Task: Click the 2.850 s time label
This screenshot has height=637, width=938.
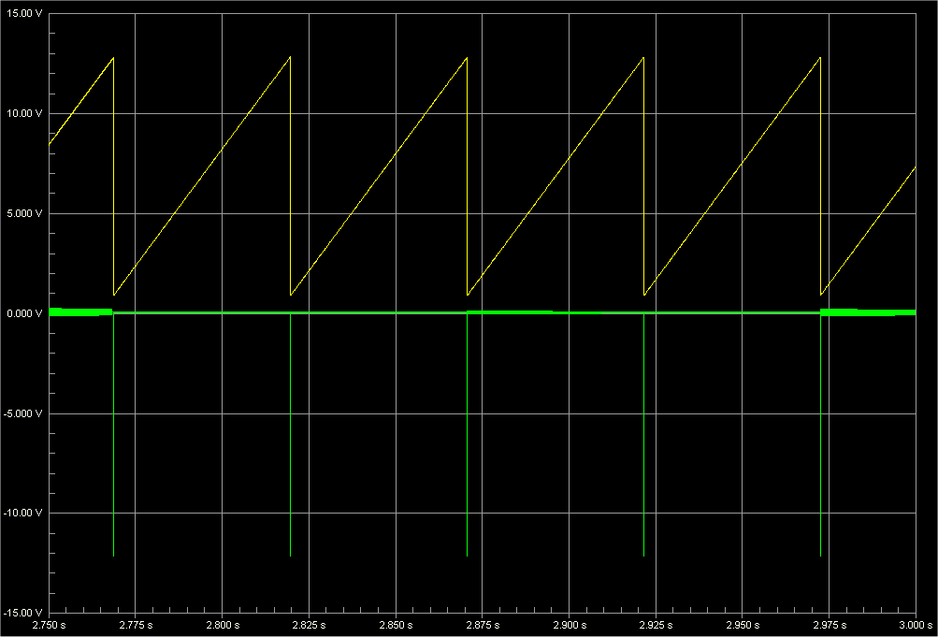Action: pos(396,625)
